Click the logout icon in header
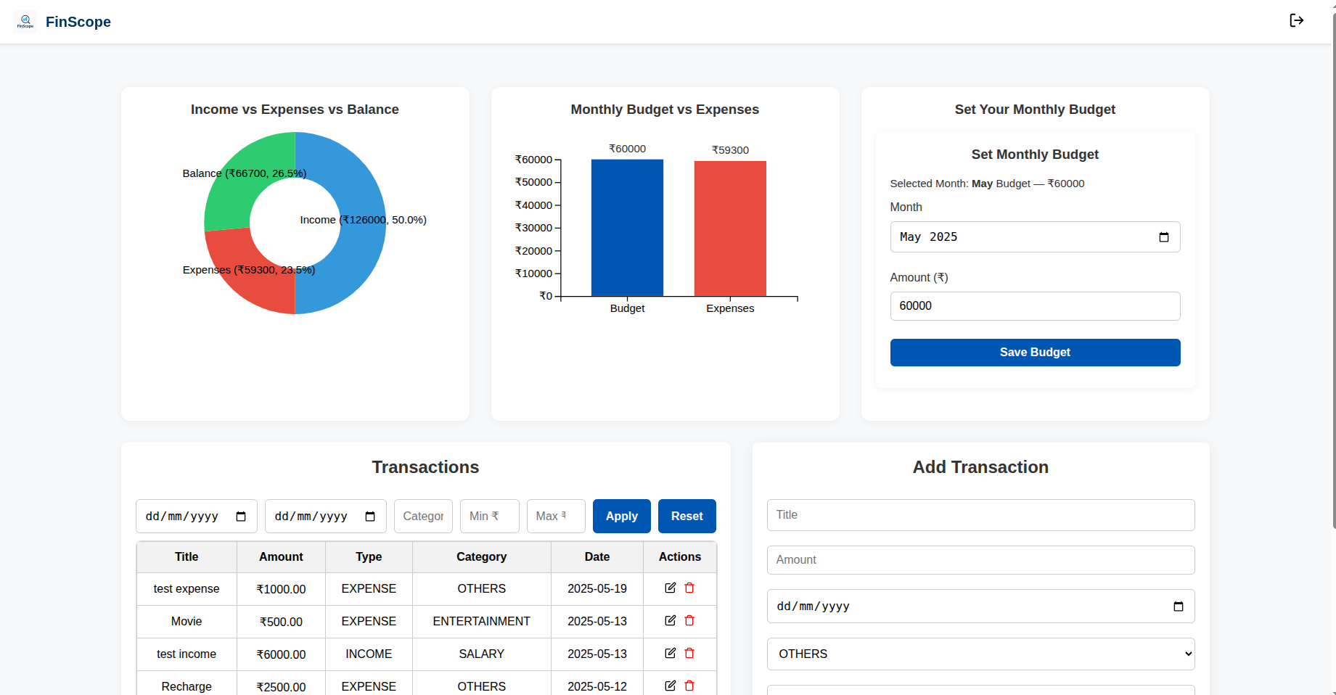The image size is (1336, 695). (1296, 20)
